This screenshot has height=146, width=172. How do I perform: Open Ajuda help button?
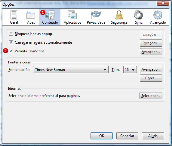click(x=153, y=136)
